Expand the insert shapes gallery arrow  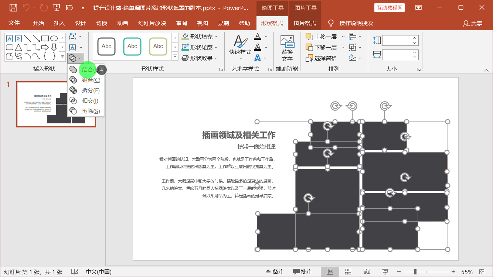click(x=62, y=56)
